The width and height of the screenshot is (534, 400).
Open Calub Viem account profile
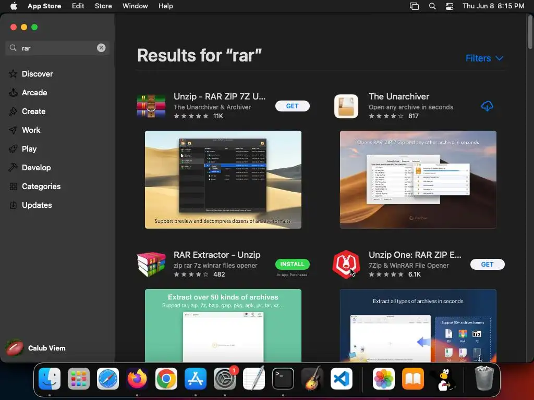click(36, 348)
